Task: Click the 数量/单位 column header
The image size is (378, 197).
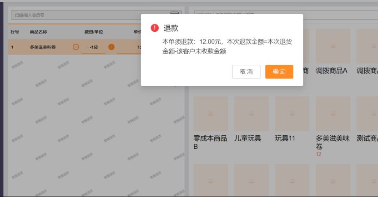Action: [93, 32]
